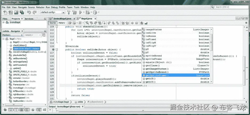This screenshot has height=115, width=250.
Task: Run the project with the play icon
Action: coord(80,13)
